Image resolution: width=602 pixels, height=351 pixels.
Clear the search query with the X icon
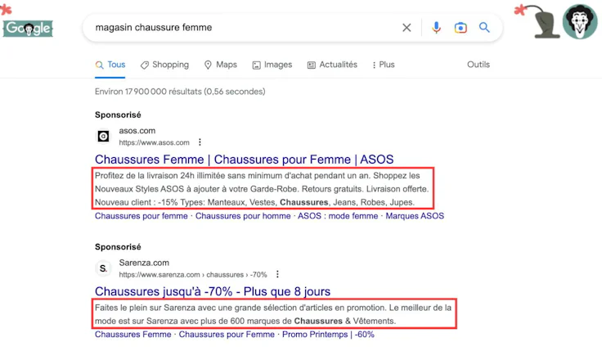(407, 28)
